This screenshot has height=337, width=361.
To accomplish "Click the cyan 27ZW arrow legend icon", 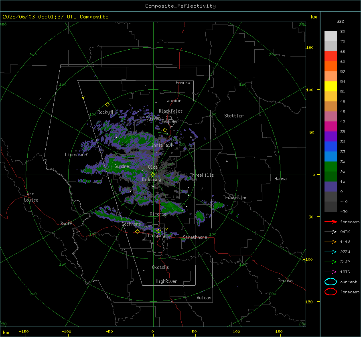I will pyautogui.click(x=331, y=252).
